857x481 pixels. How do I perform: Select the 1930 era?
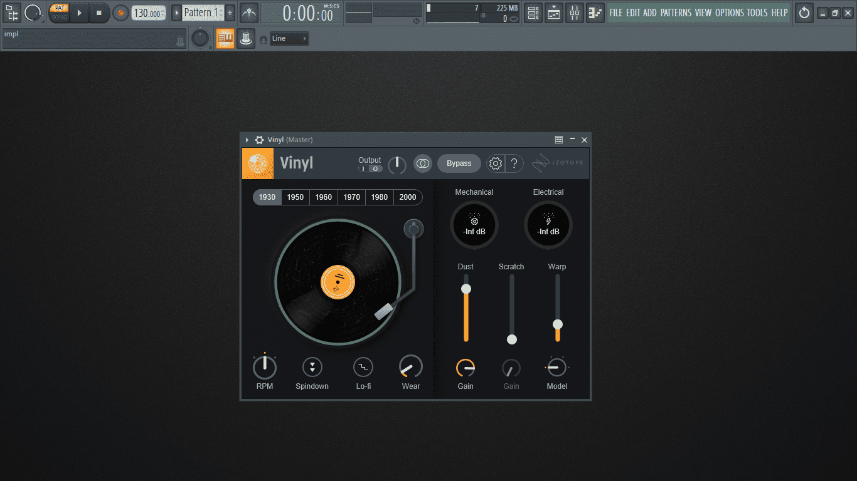[x=267, y=197]
